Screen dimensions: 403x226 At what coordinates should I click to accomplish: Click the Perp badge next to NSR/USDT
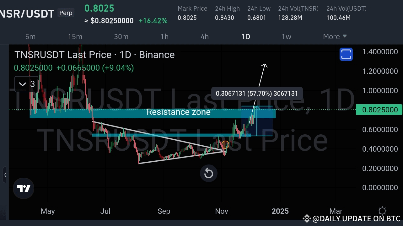[66, 13]
